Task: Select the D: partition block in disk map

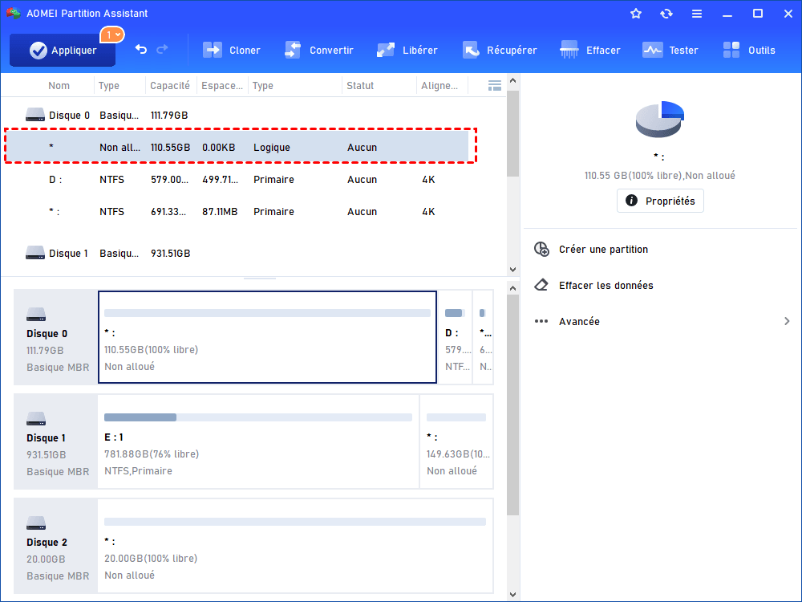Action: pyautogui.click(x=456, y=337)
